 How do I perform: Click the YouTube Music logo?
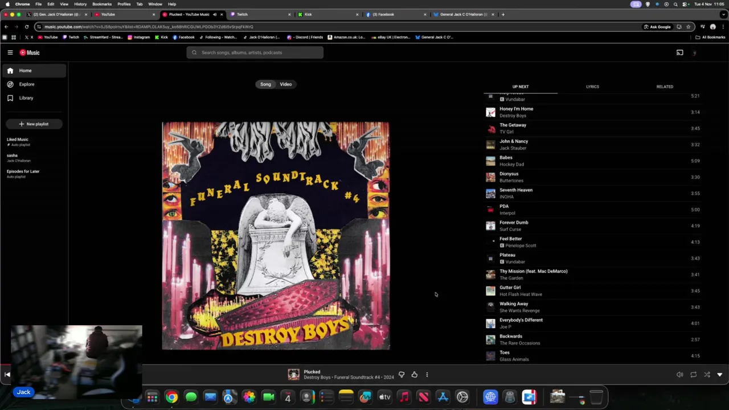(x=30, y=52)
